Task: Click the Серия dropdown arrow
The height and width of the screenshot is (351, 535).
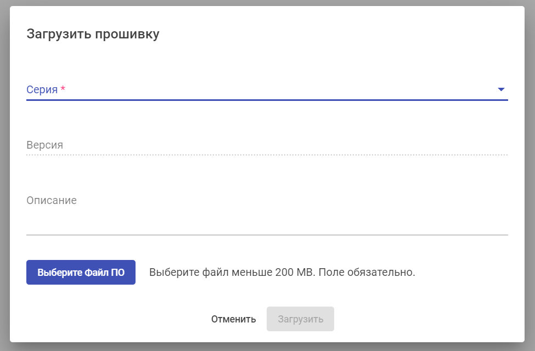Action: 500,89
